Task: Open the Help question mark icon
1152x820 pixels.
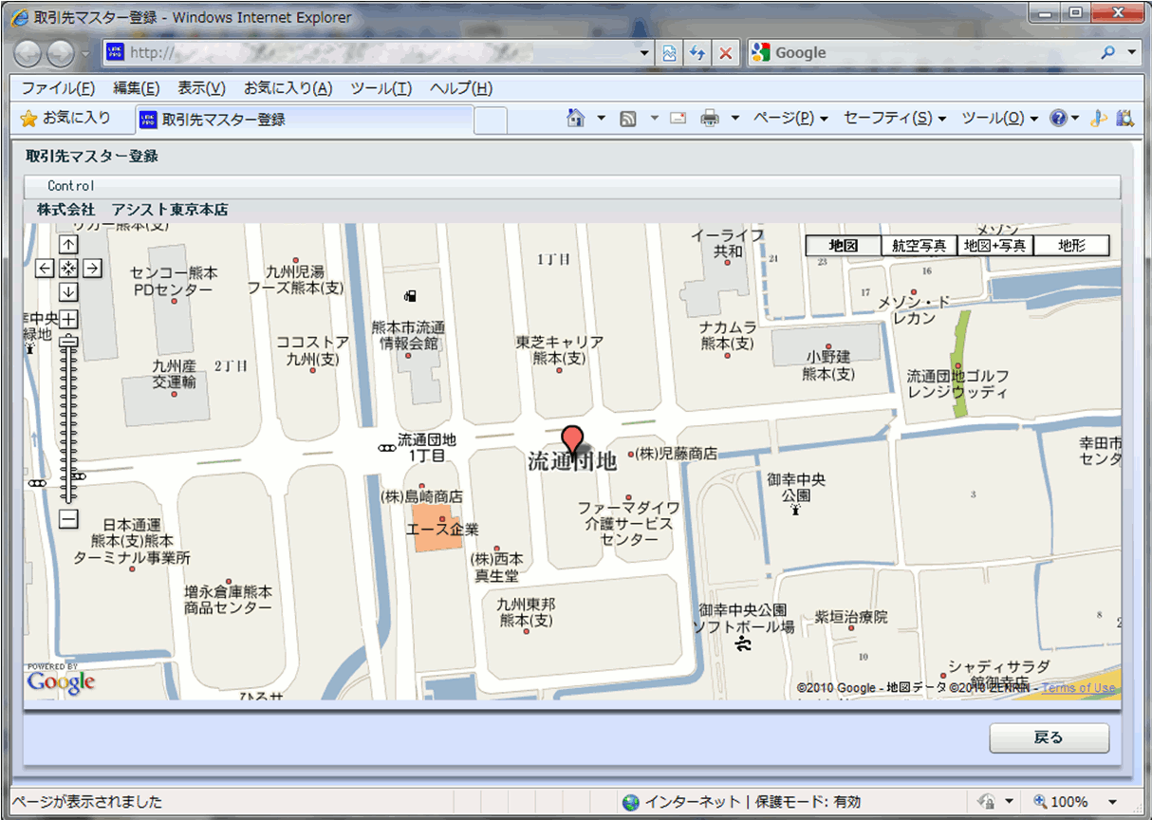Action: pyautogui.click(x=1059, y=119)
